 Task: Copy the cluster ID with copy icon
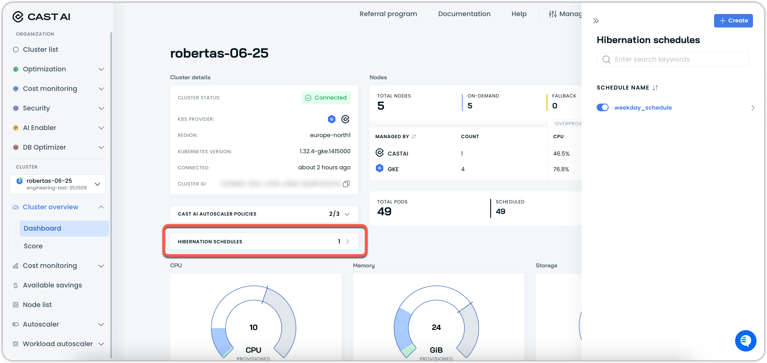click(x=346, y=184)
